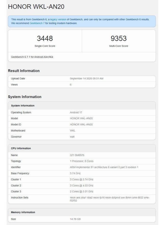Click the upload date 'September 14 2026 09:51 AM'
Viewport: 165px width, 225px height.
(x=87, y=78)
